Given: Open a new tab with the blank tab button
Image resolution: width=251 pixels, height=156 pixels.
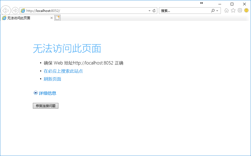Looking at the screenshot, I should pos(57,18).
